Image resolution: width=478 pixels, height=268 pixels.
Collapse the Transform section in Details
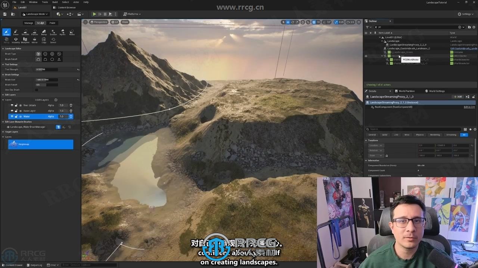click(366, 140)
